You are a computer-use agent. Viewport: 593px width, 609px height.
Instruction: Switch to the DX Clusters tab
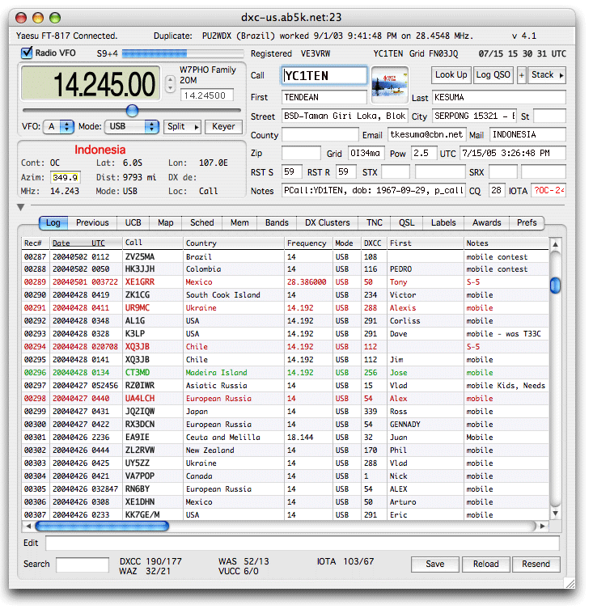(x=328, y=222)
